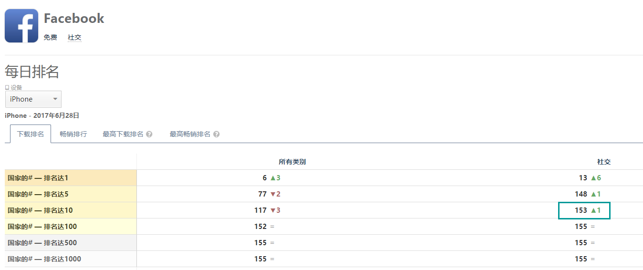The height and width of the screenshot is (270, 643).
Task: Click the Facebook app icon
Action: coord(21,26)
